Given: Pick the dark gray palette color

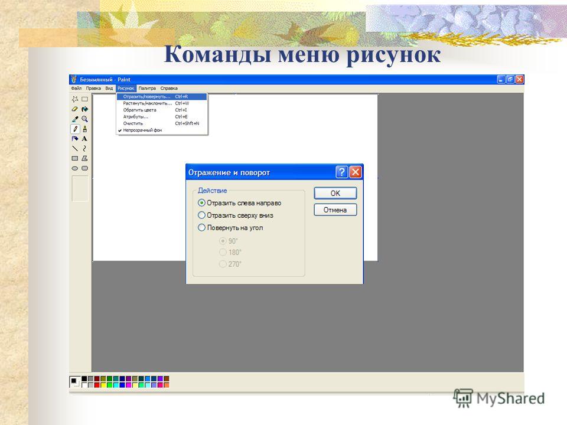Looking at the screenshot, I should 91,379.
